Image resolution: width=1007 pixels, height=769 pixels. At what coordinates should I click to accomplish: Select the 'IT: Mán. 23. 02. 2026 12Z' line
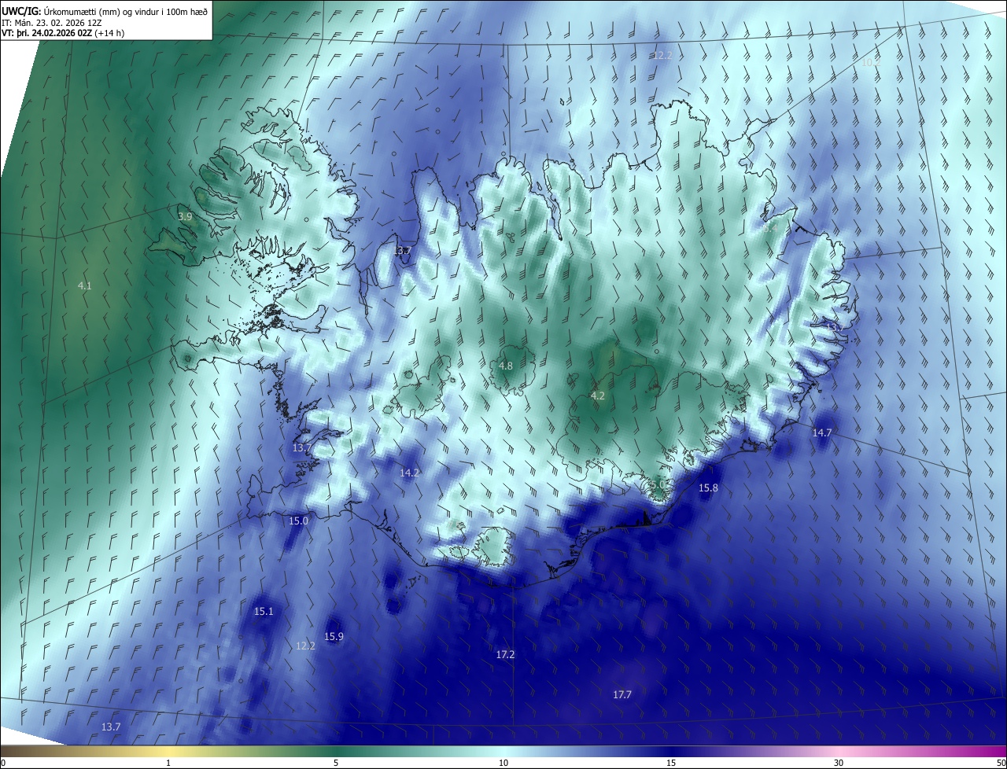coord(50,23)
